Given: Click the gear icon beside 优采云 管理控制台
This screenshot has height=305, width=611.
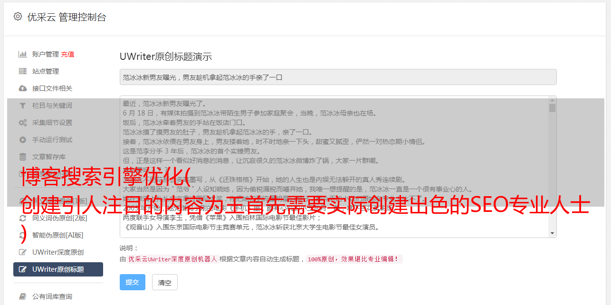Looking at the screenshot, I should 18,17.
